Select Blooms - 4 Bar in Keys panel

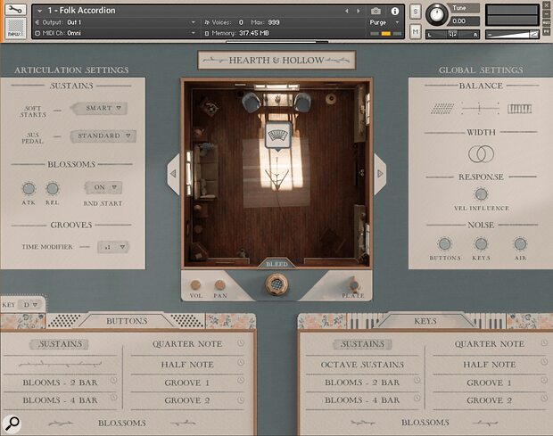pos(362,400)
